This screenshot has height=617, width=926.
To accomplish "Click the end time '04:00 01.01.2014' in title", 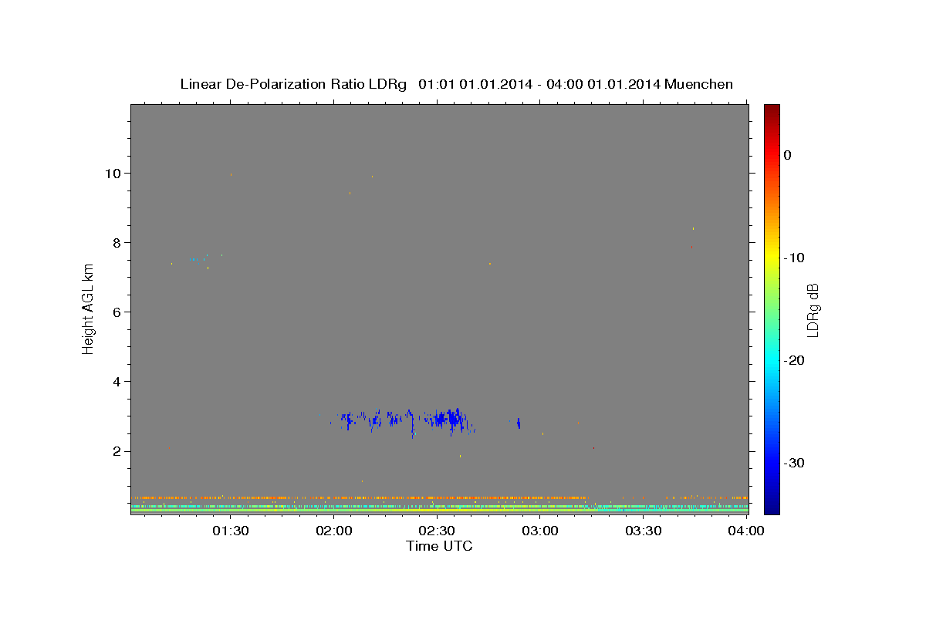I will click(603, 84).
